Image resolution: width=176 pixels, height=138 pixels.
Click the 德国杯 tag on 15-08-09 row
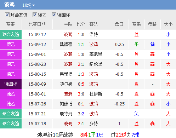click(x=11, y=84)
